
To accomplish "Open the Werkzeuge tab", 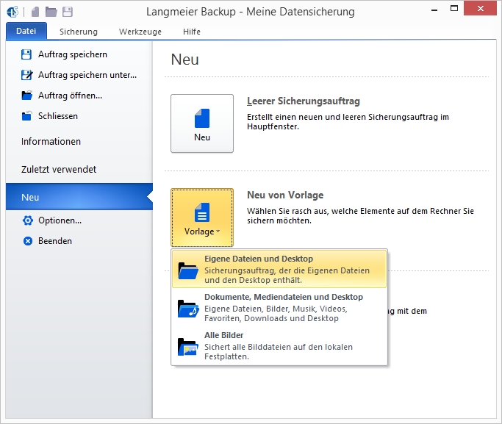I will pos(140,32).
